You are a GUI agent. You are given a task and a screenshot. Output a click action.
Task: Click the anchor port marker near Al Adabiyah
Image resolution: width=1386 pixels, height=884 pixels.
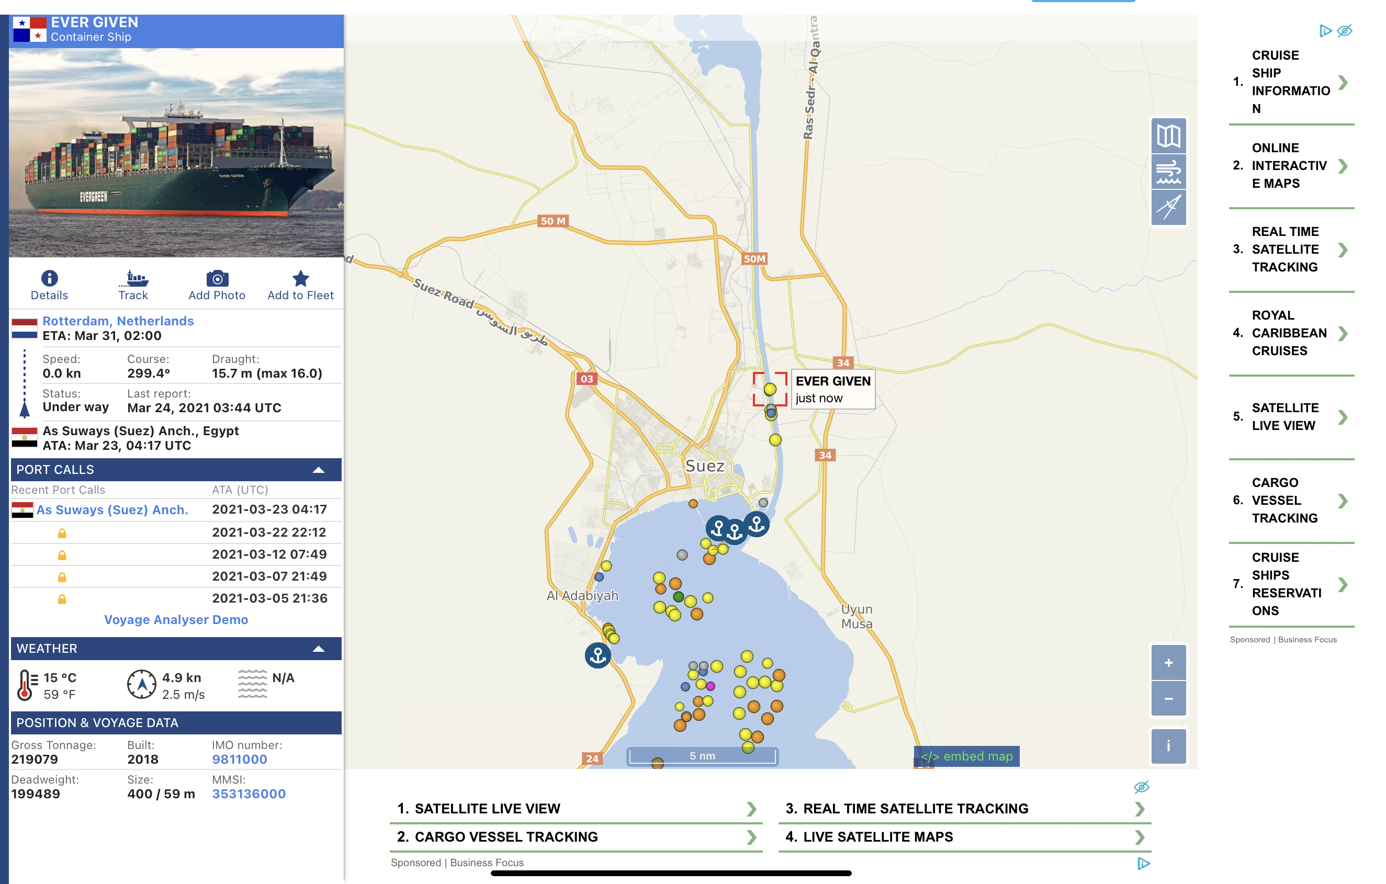[x=598, y=655]
